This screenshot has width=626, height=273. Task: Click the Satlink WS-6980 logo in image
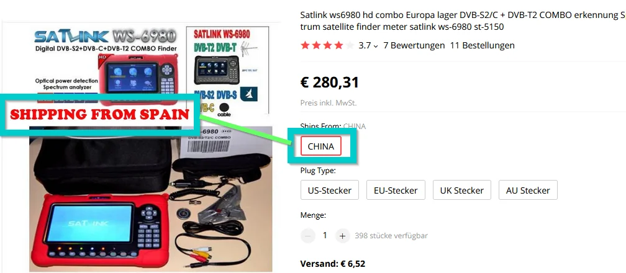tap(104, 37)
